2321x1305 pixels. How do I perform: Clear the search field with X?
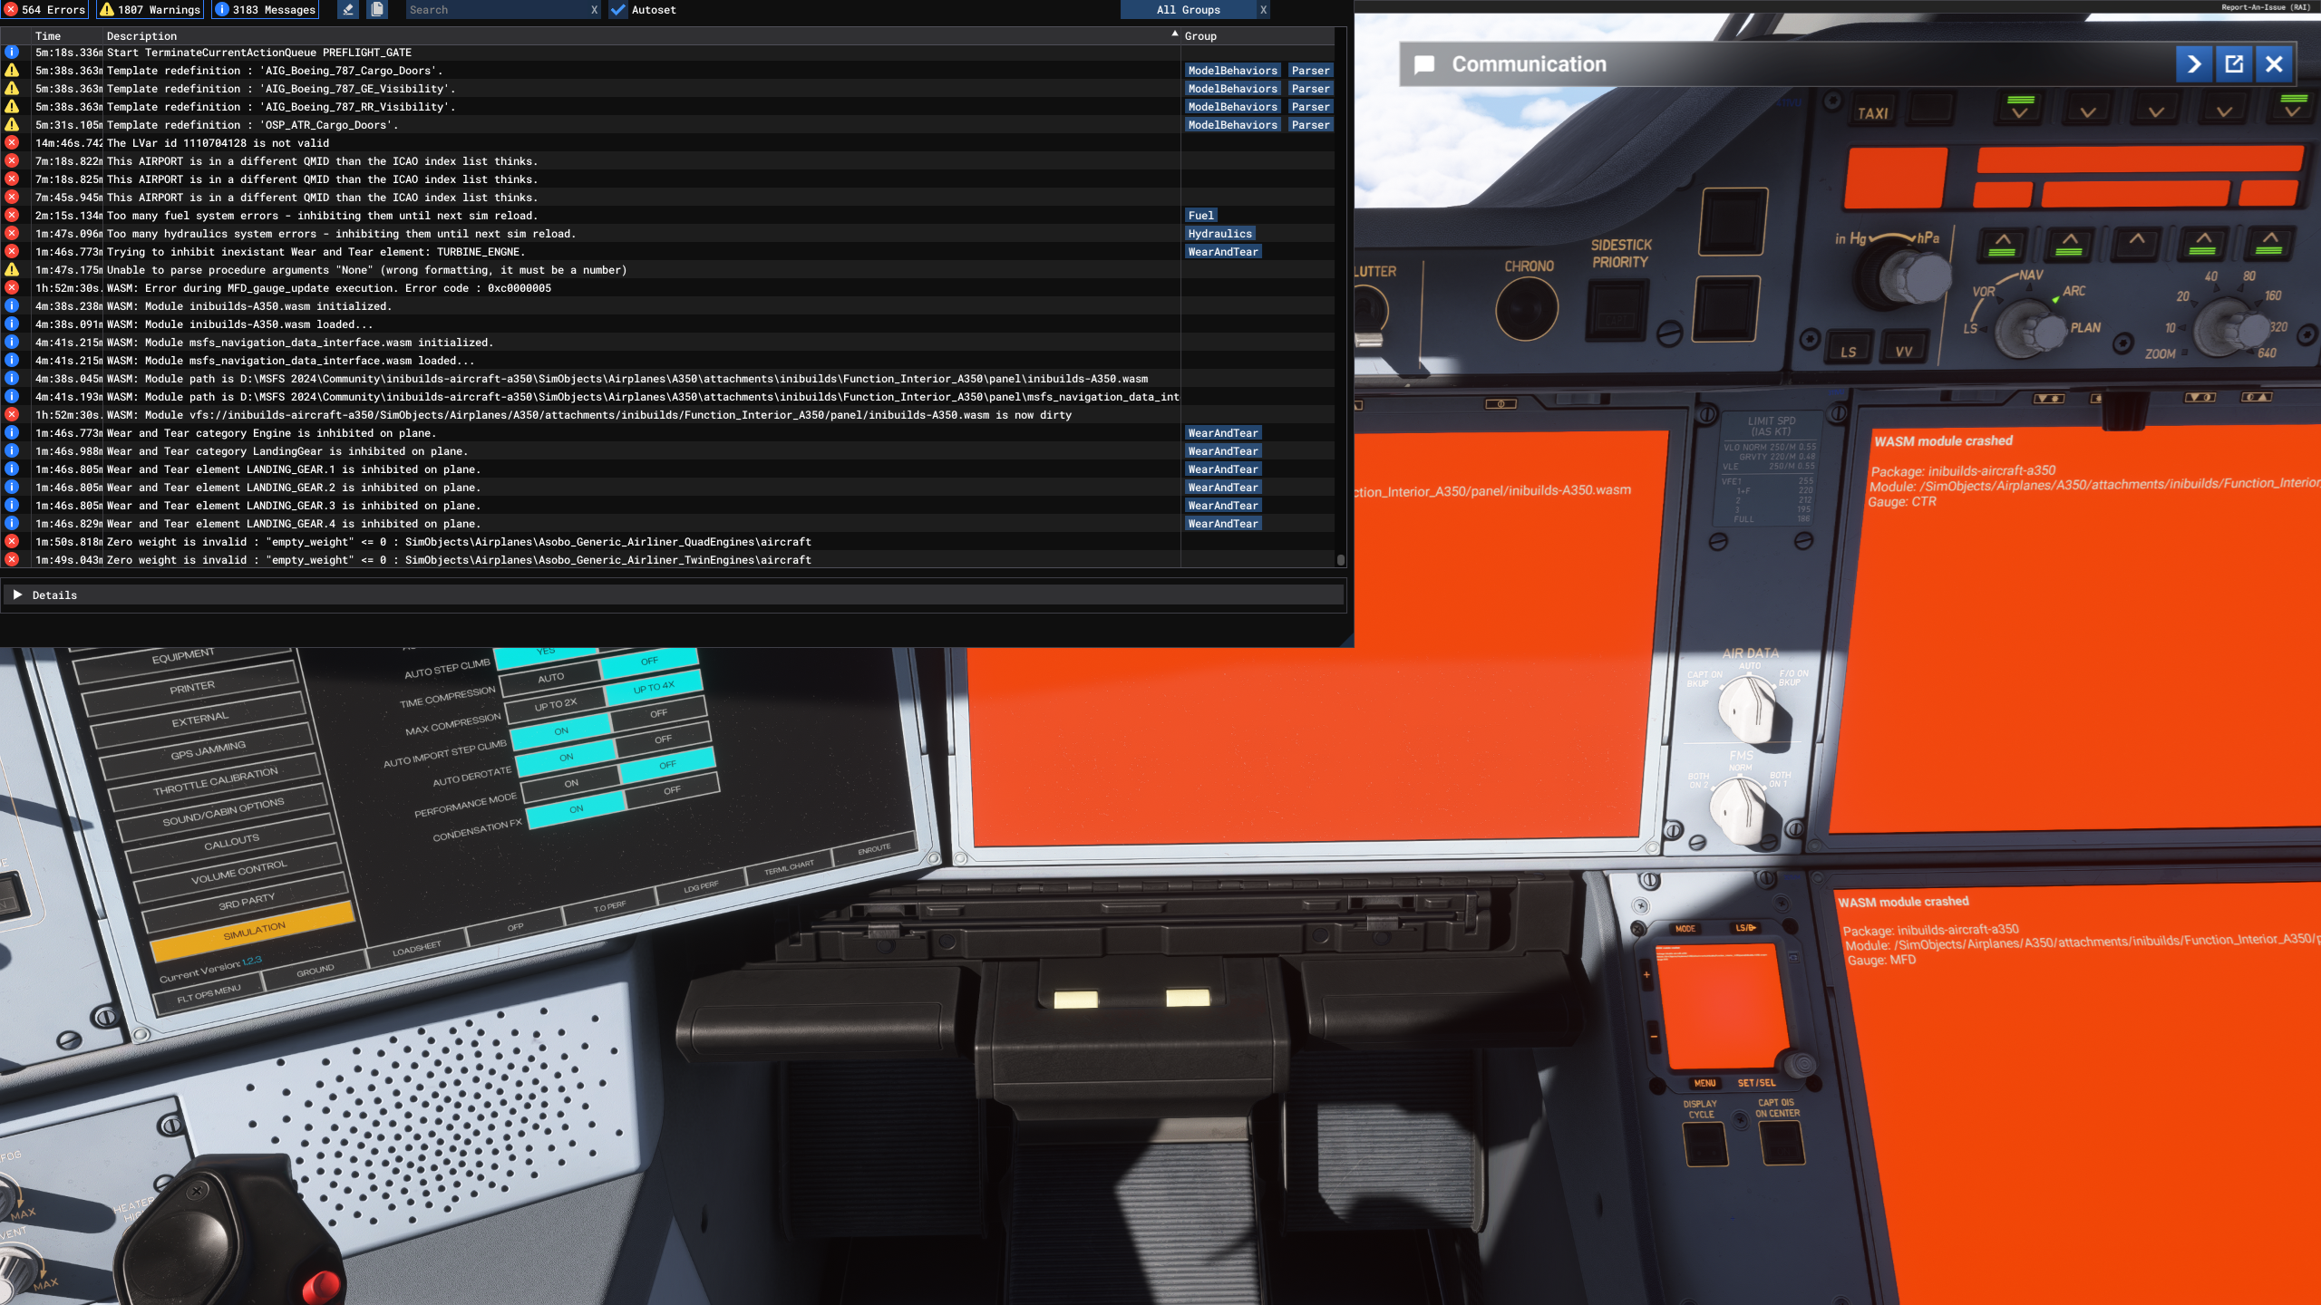[x=594, y=10]
